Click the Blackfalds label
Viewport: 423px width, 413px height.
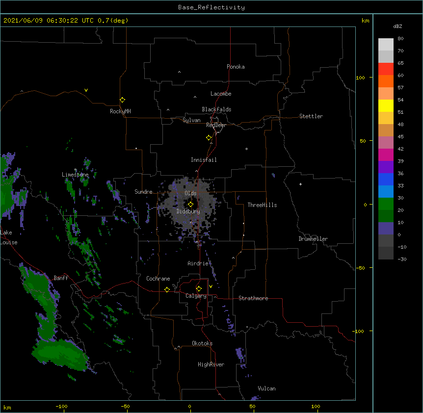[x=216, y=109]
